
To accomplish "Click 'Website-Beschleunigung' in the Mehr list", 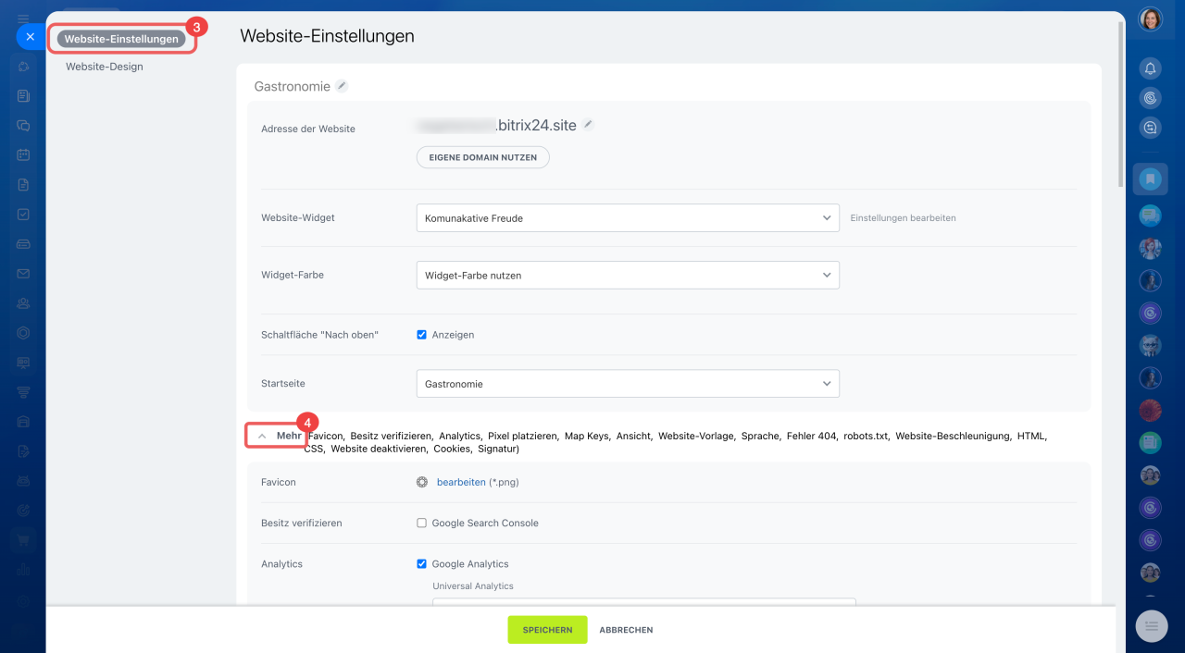I will coord(953,436).
